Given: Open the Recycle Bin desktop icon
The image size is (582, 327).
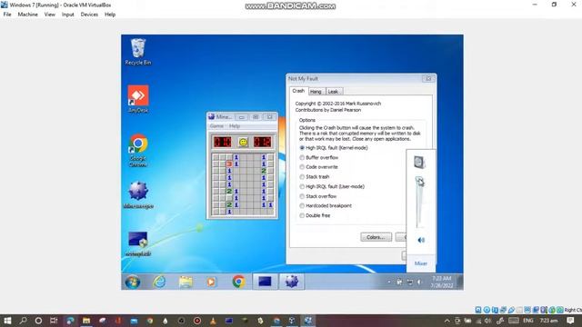Looking at the screenshot, I should 138,52.
